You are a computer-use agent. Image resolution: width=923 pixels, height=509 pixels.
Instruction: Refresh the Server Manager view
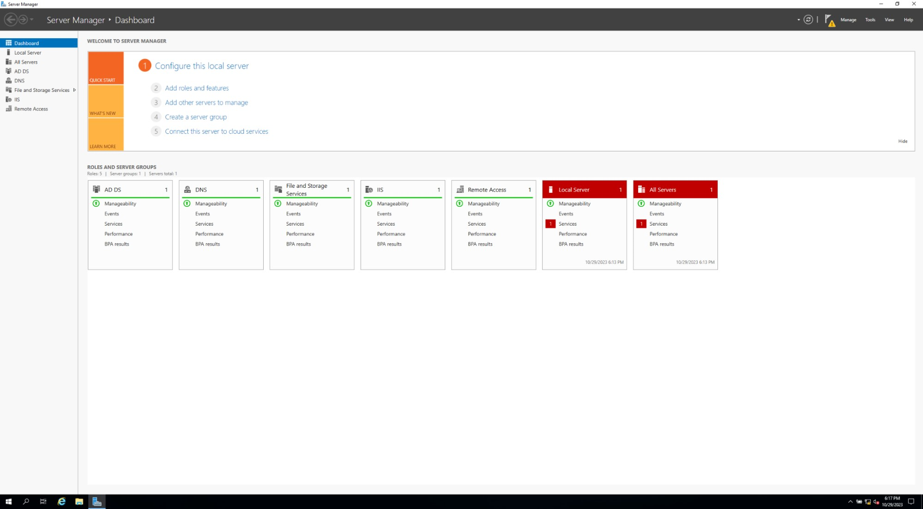808,20
